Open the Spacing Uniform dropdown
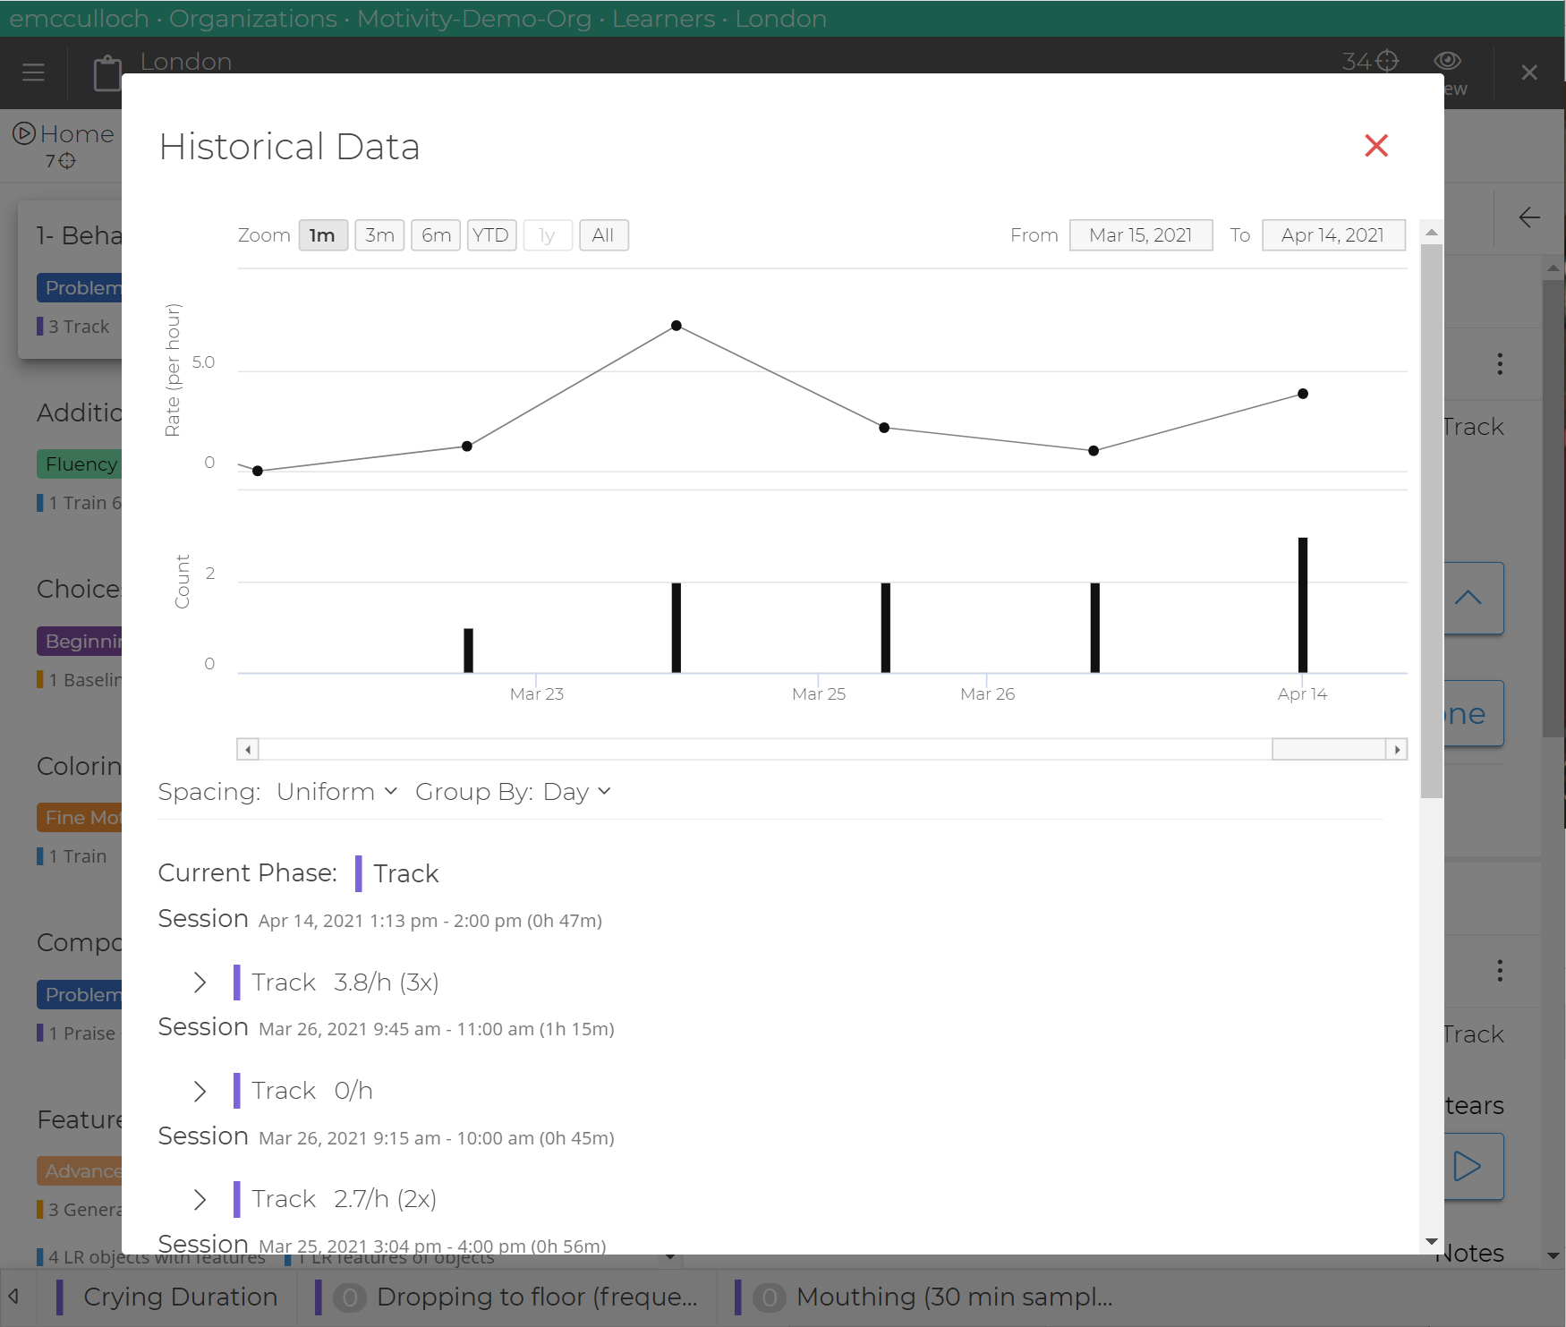This screenshot has width=1566, height=1327. [x=336, y=791]
